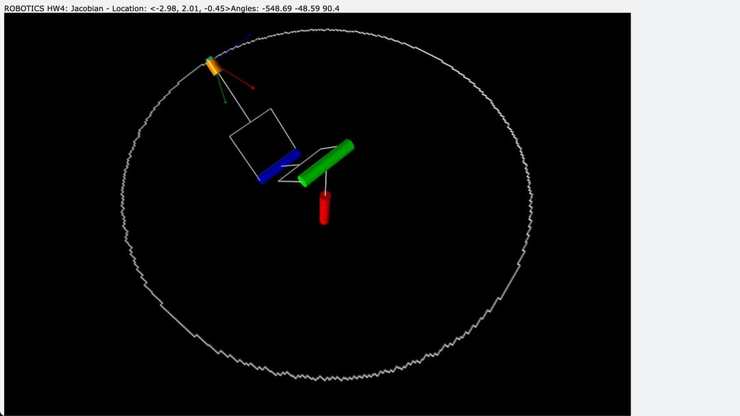This screenshot has height=416, width=740.
Task: Click the red axis arrow tip
Action: pyautogui.click(x=253, y=88)
